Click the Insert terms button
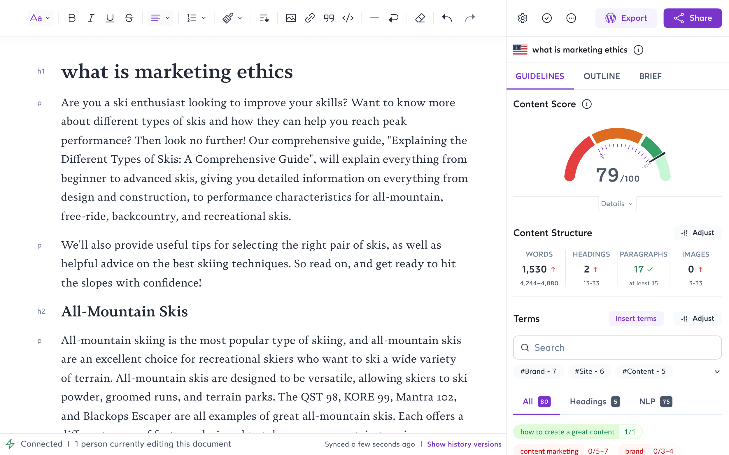 click(636, 318)
